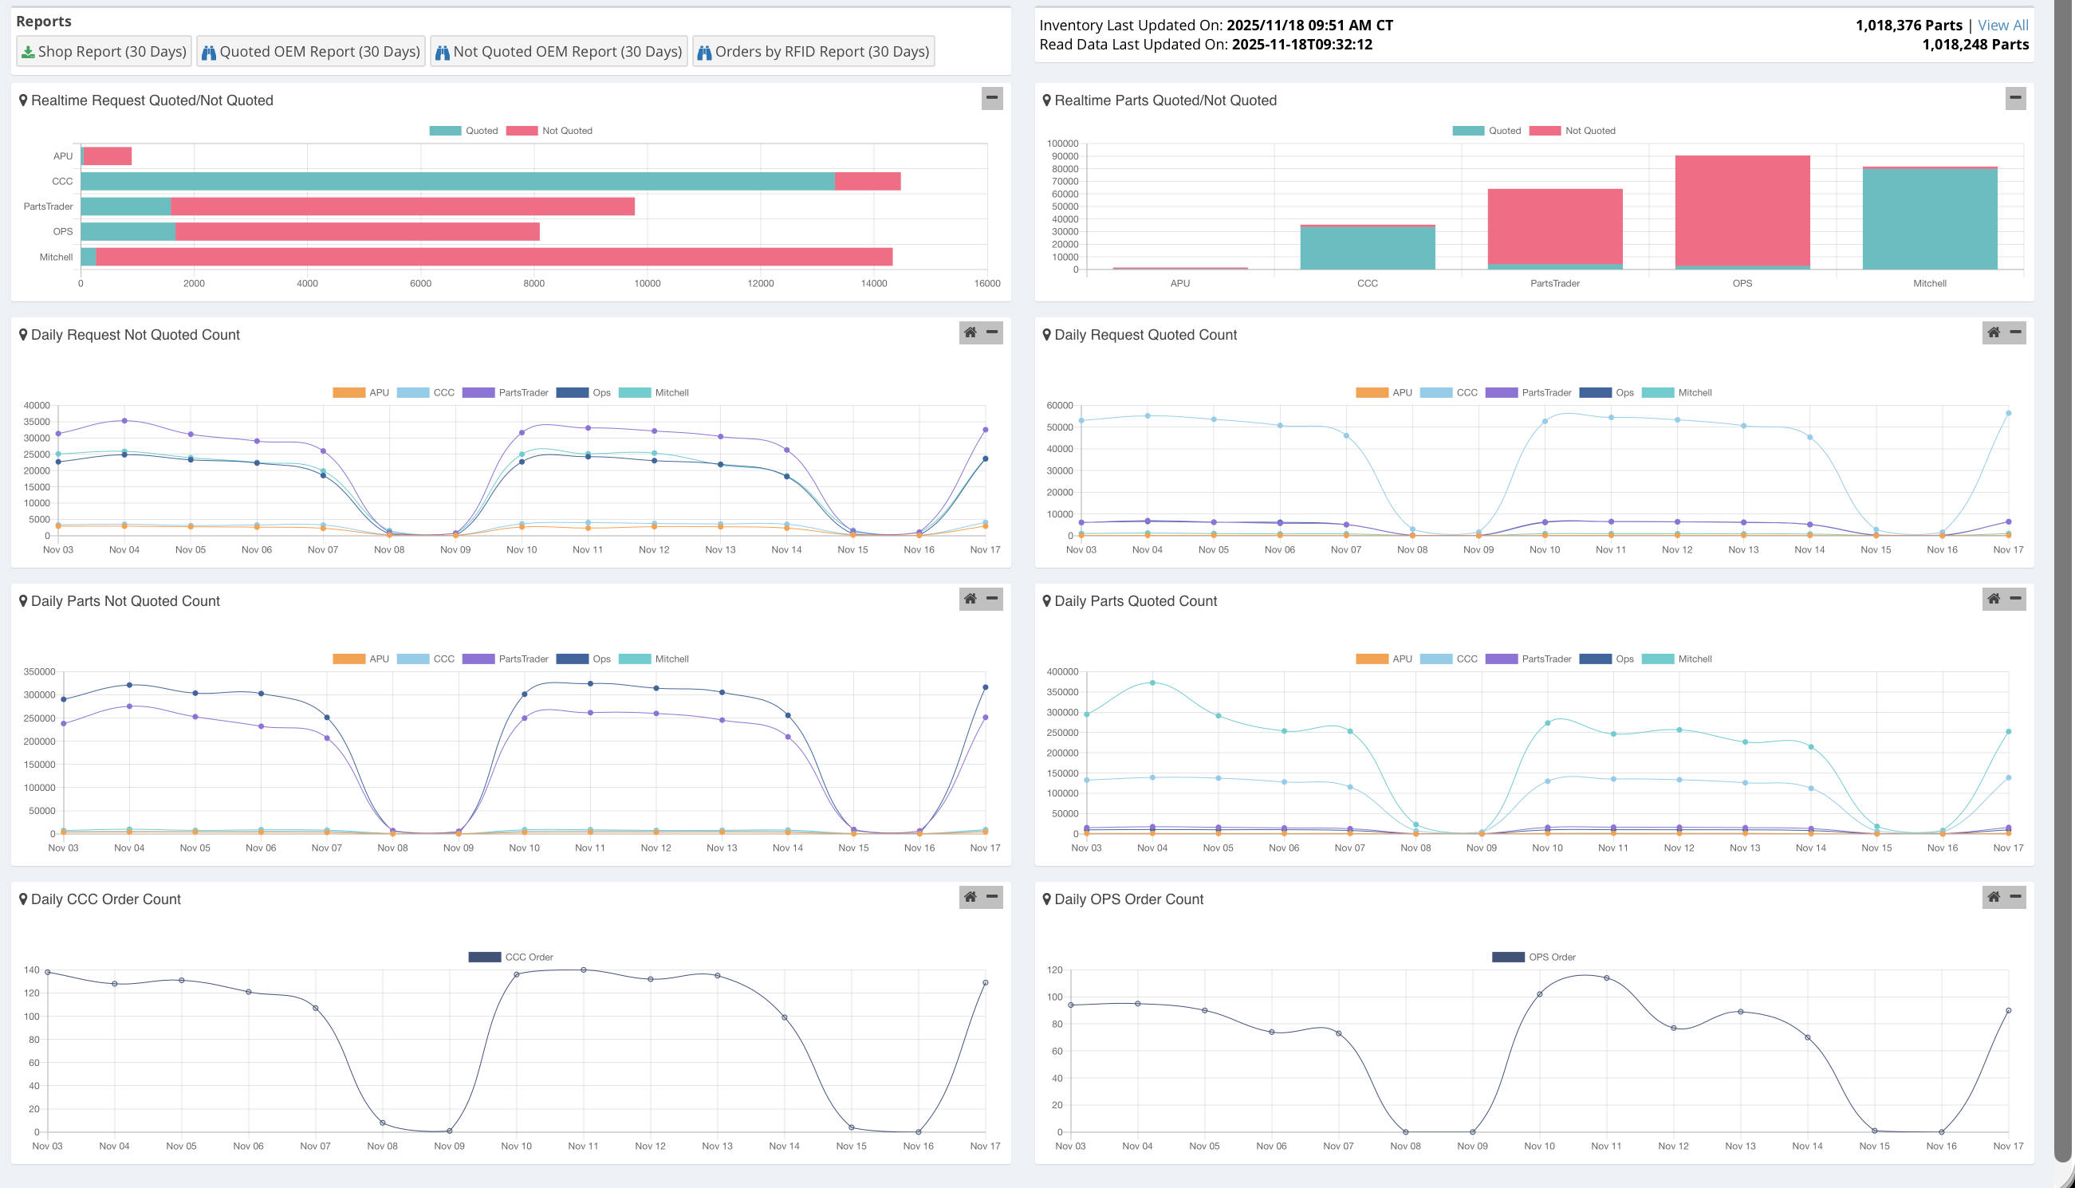2075x1188 pixels.
Task: Click home icon on Daily Parts Not Quoted Count
Action: [971, 599]
